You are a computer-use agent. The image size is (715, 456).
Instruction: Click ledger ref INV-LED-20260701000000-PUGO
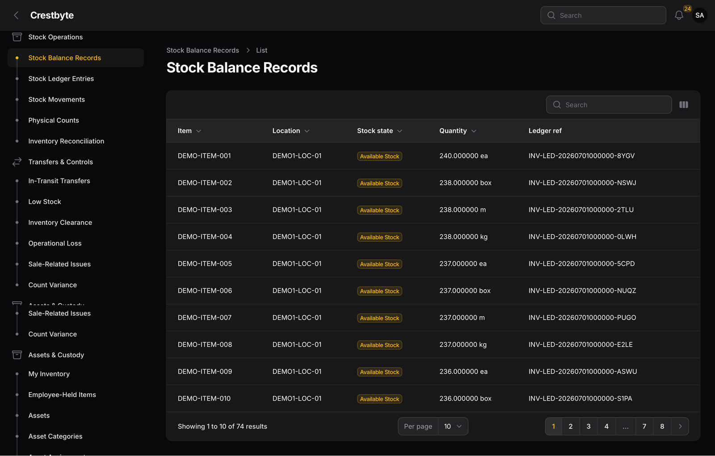click(x=582, y=318)
